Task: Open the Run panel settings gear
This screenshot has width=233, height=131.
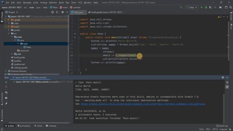Action: tap(223, 78)
